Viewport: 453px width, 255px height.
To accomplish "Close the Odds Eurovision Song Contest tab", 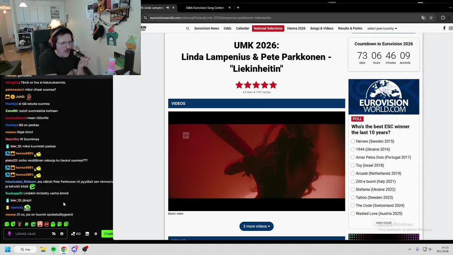I will click(230, 7).
